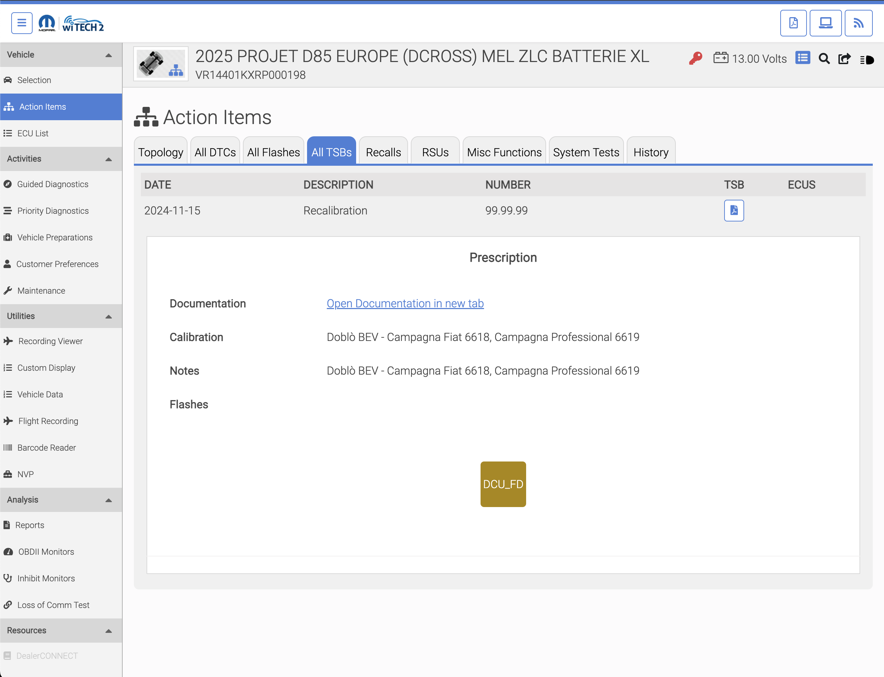
Task: Open Loss of Comm Test
Action: (61, 605)
